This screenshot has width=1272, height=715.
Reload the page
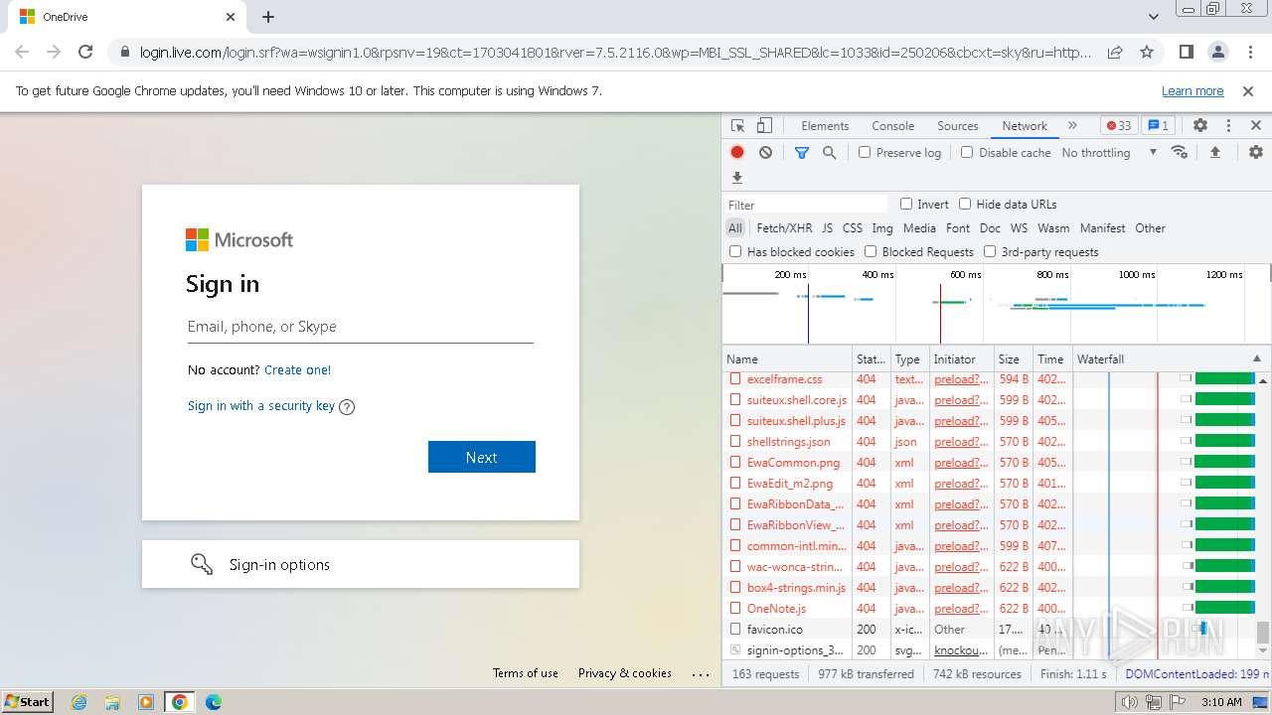click(85, 52)
